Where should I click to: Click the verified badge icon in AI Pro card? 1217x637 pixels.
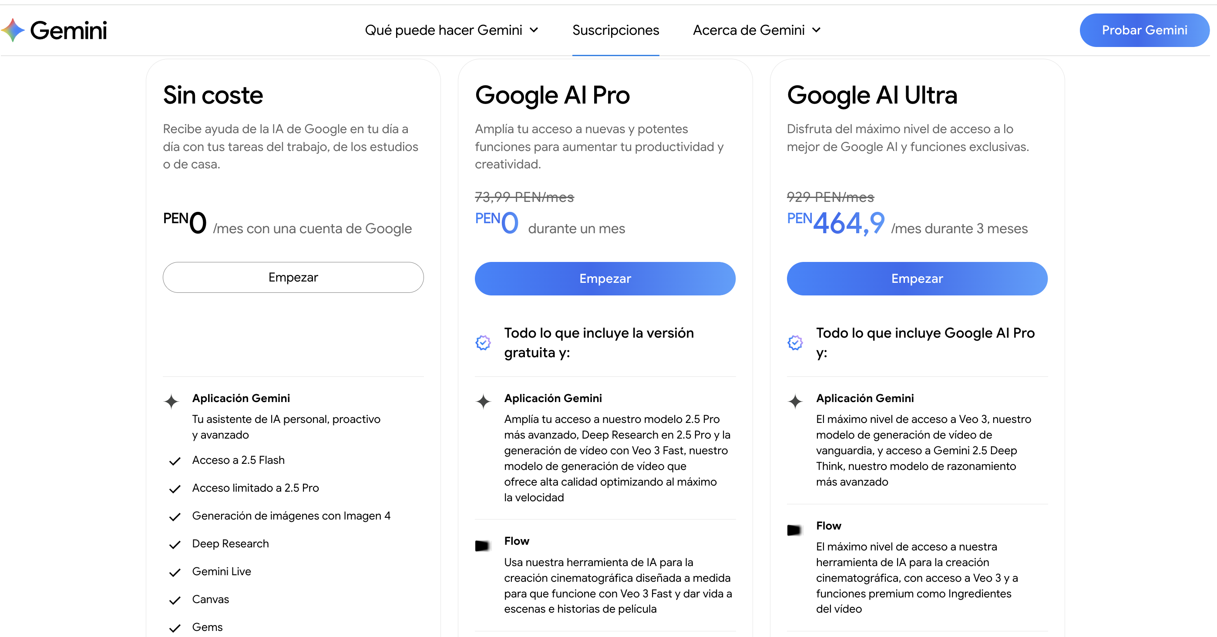click(483, 343)
